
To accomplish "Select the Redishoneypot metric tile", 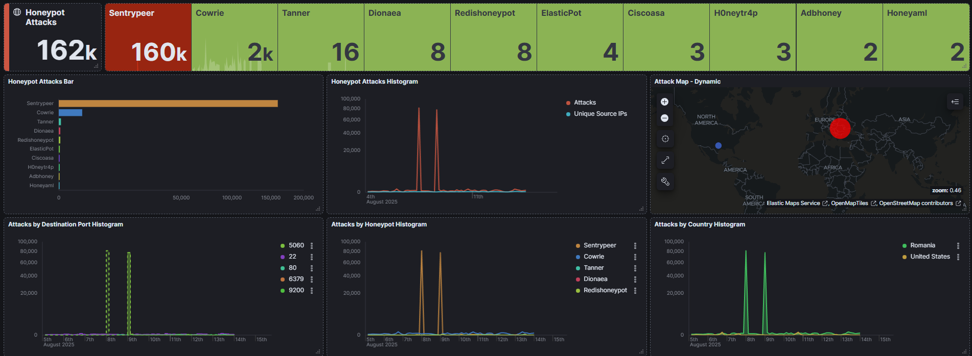I will coord(494,37).
